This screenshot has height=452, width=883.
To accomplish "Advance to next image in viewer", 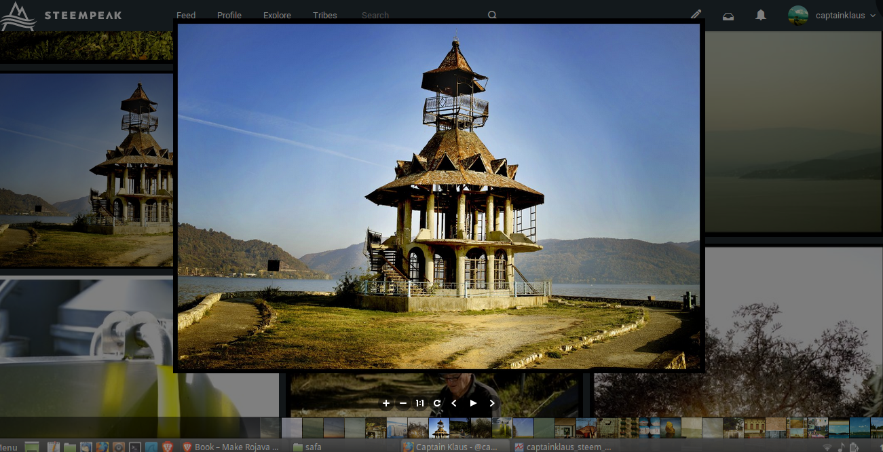I will tap(492, 403).
